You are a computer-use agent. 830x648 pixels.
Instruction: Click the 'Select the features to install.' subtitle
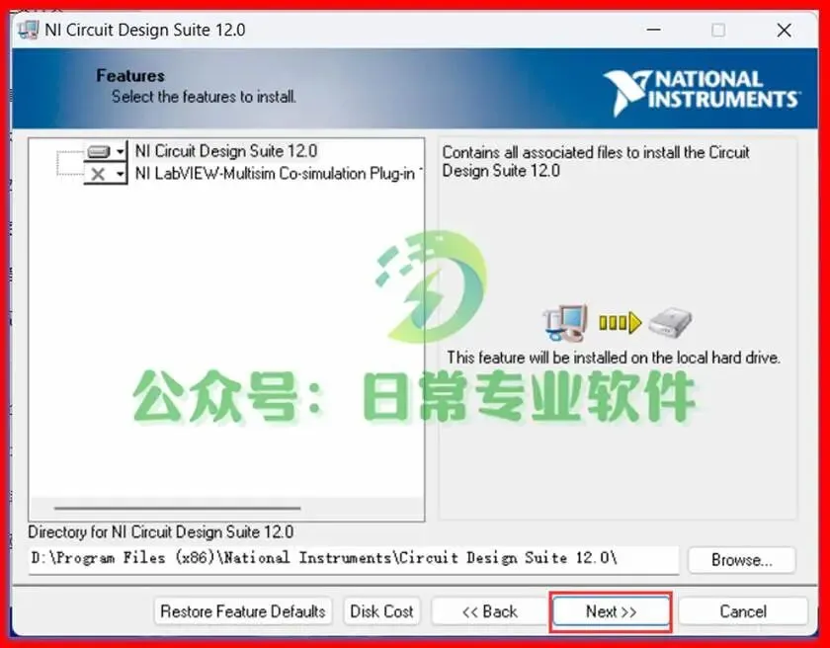[x=204, y=97]
